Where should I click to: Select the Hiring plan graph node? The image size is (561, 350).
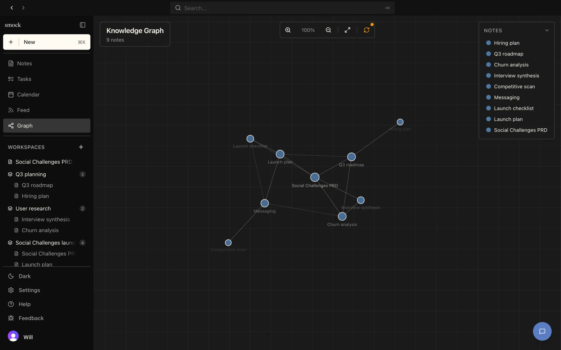tap(400, 122)
